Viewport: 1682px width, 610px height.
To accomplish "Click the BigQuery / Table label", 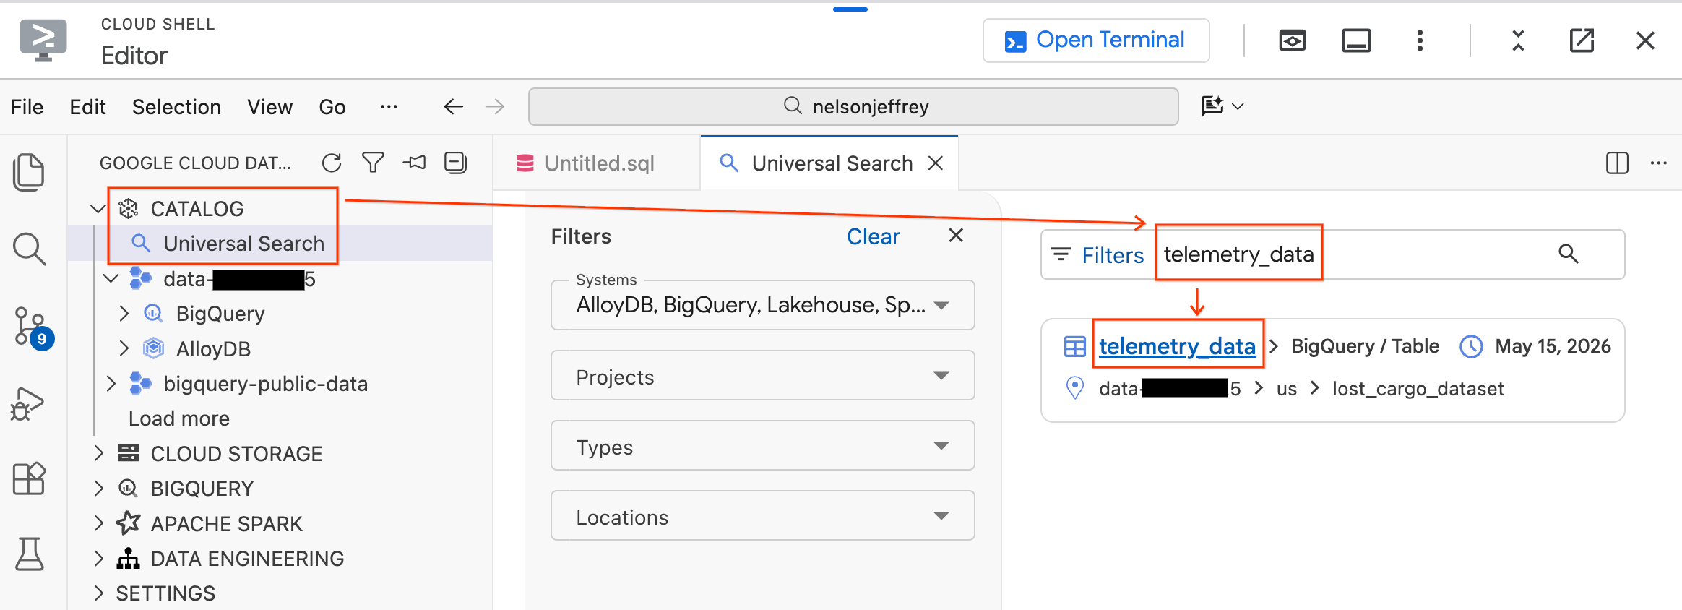I will (x=1365, y=346).
